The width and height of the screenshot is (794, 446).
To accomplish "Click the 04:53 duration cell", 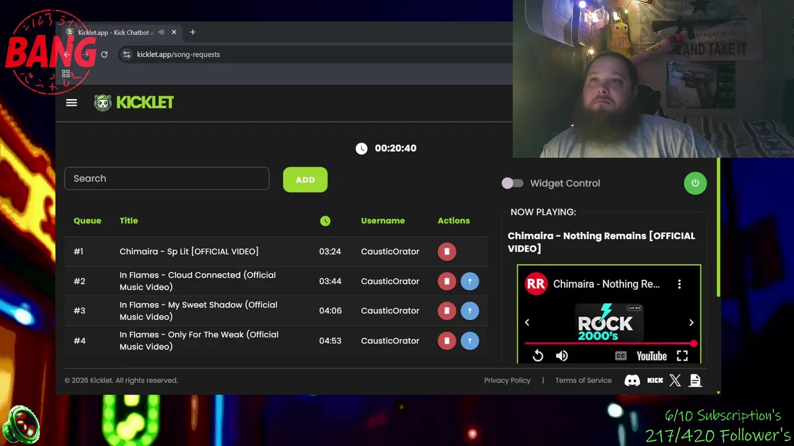I will click(330, 341).
